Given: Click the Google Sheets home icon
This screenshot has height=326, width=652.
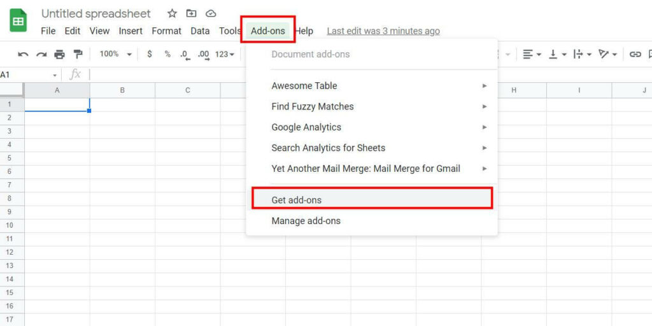Looking at the screenshot, I should [18, 20].
